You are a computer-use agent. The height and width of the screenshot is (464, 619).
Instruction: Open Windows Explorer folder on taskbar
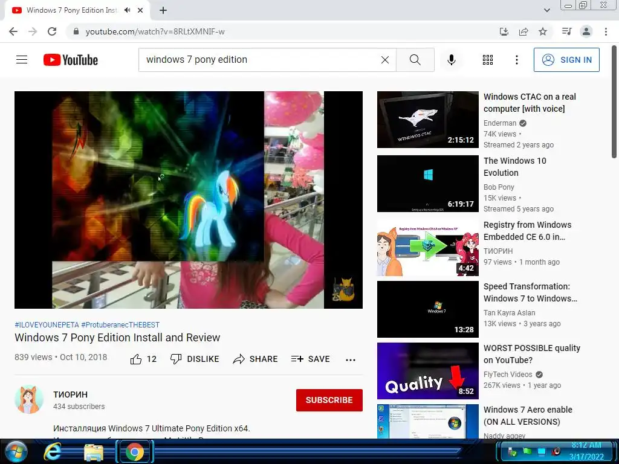tap(94, 453)
